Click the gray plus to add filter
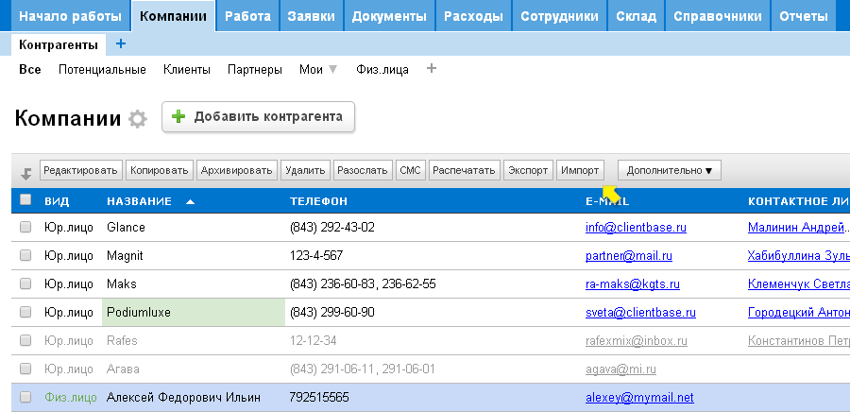Viewport: 850px width, 412px height. [x=432, y=69]
